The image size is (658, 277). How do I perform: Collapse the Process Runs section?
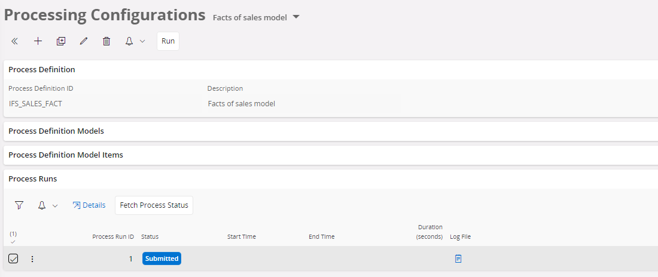tap(33, 178)
